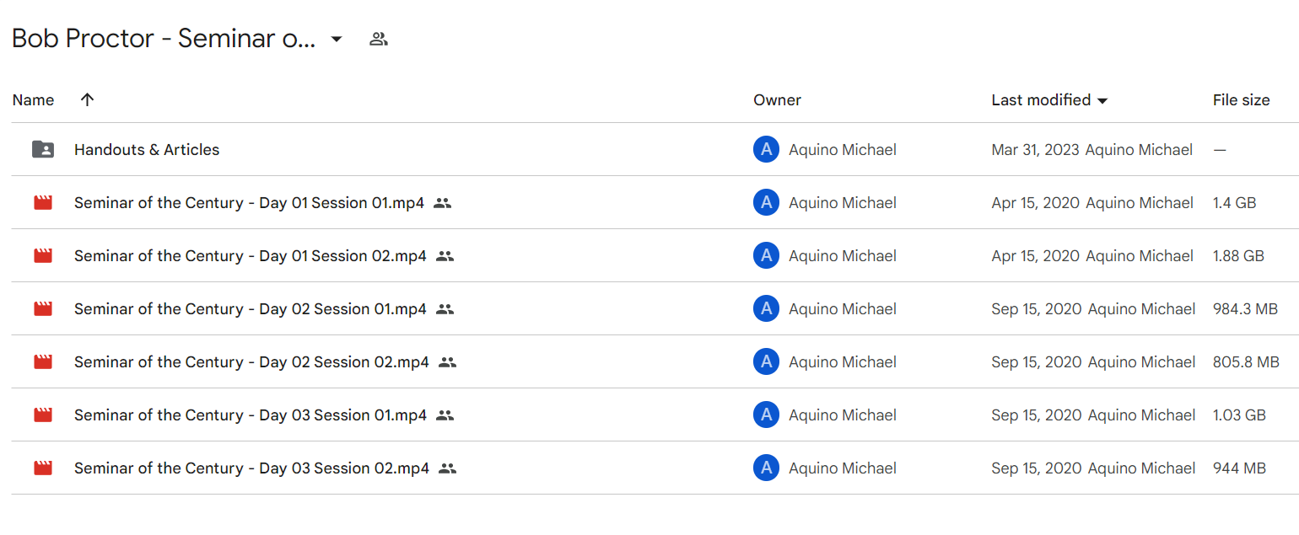
Task: Sort by the Name column header
Action: pos(33,100)
